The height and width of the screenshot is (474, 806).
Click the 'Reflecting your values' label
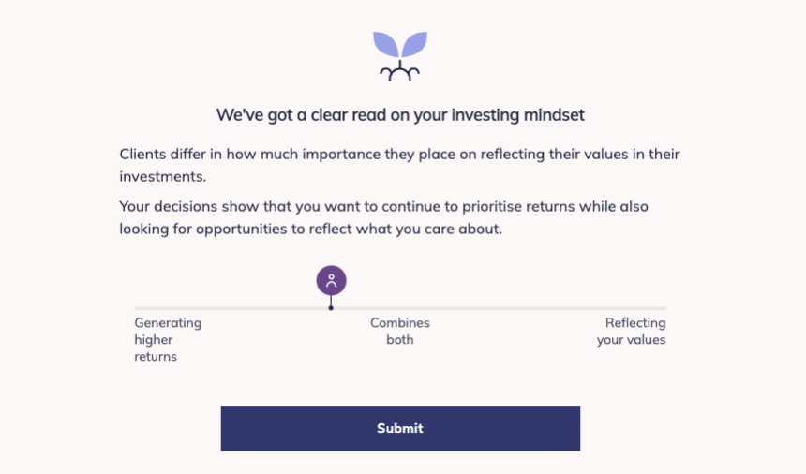[632, 332]
